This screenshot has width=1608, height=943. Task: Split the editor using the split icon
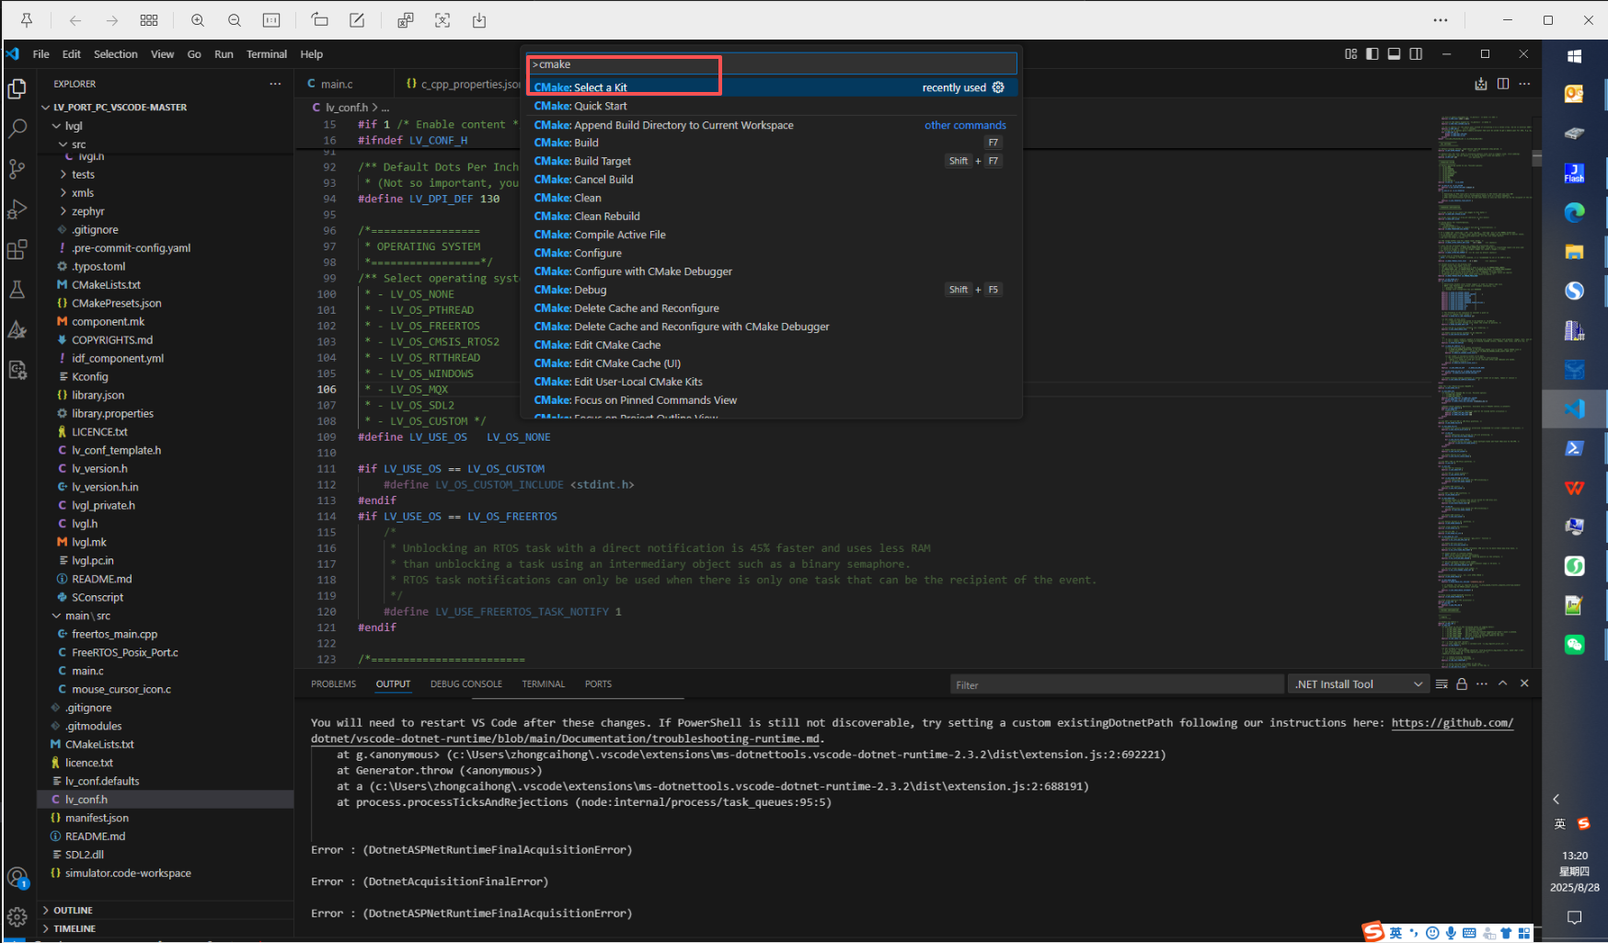click(x=1503, y=83)
